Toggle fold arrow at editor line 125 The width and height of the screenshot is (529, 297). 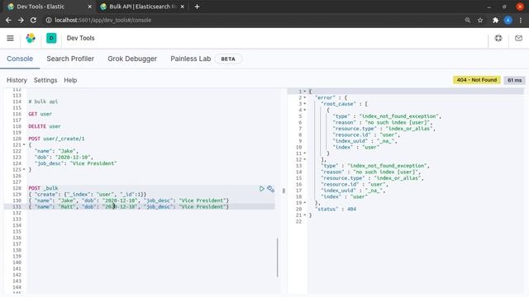pos(24,170)
